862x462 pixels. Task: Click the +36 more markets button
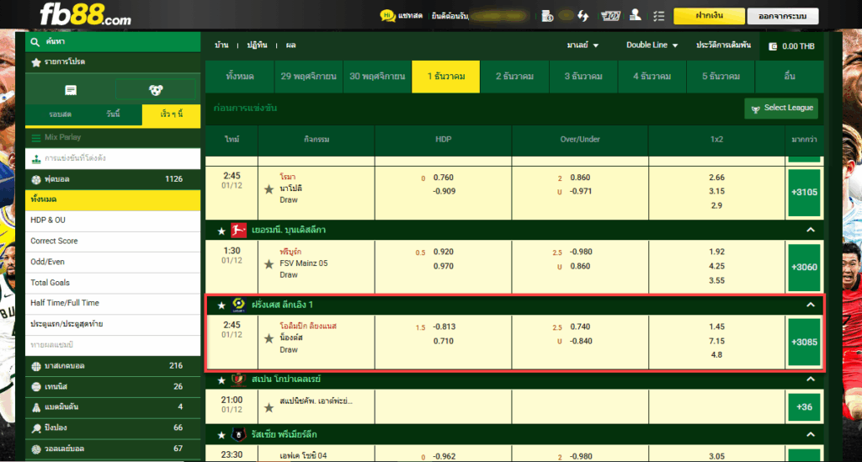[804, 407]
